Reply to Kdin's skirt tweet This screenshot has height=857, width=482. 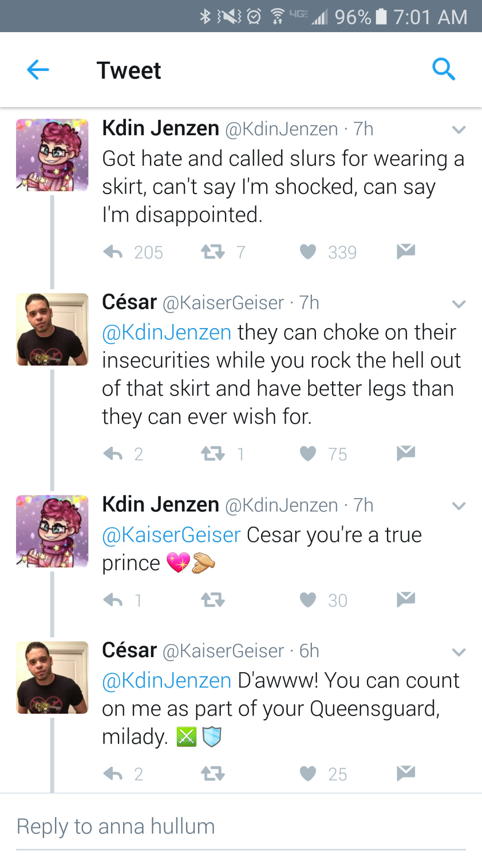pos(113,253)
